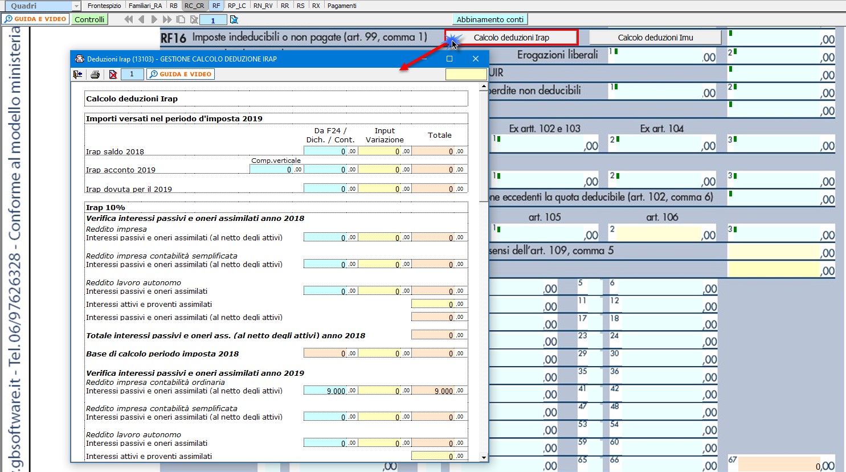Click Base di calcolo 2018 Input Variazione field
Image resolution: width=846 pixels, height=472 pixels.
tap(385, 353)
